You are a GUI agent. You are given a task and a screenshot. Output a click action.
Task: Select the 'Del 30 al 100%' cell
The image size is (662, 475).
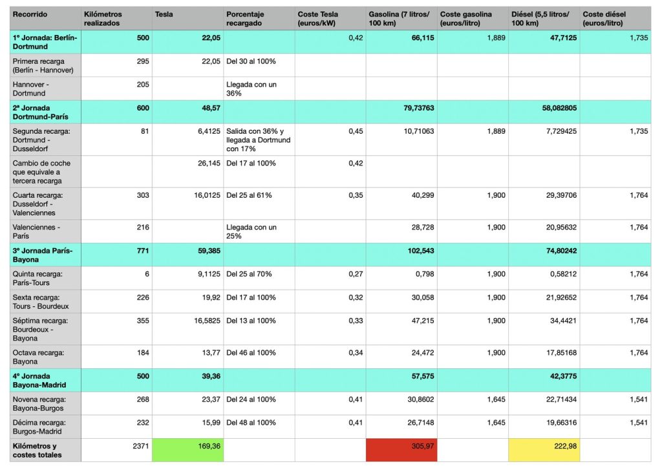(259, 65)
